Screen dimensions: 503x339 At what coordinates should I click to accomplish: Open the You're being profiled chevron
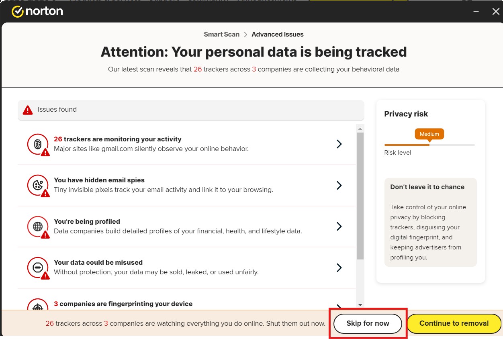[x=339, y=227]
